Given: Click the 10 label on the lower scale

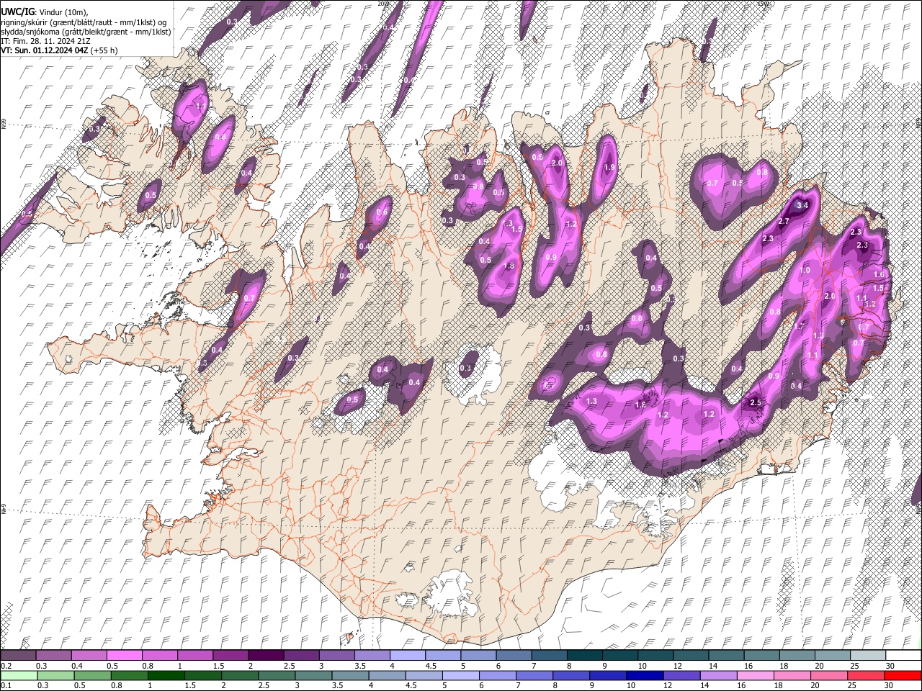Looking at the screenshot, I should point(630,685).
